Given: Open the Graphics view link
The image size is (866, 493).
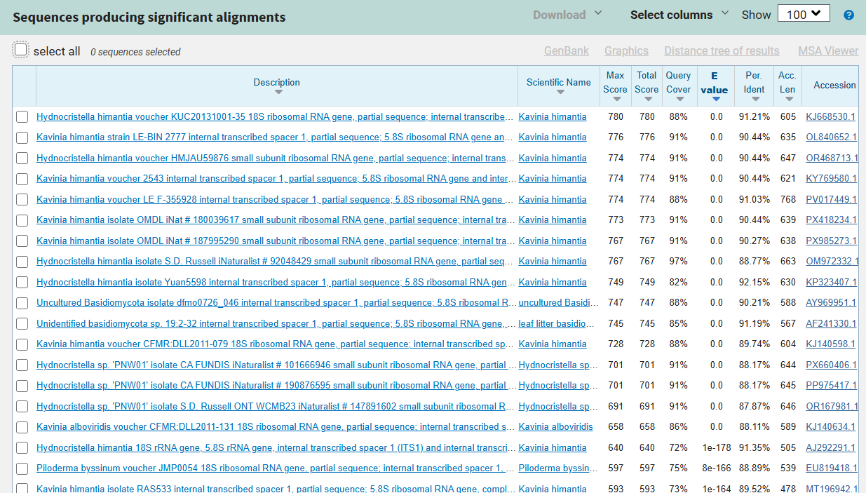Looking at the screenshot, I should pyautogui.click(x=626, y=50).
